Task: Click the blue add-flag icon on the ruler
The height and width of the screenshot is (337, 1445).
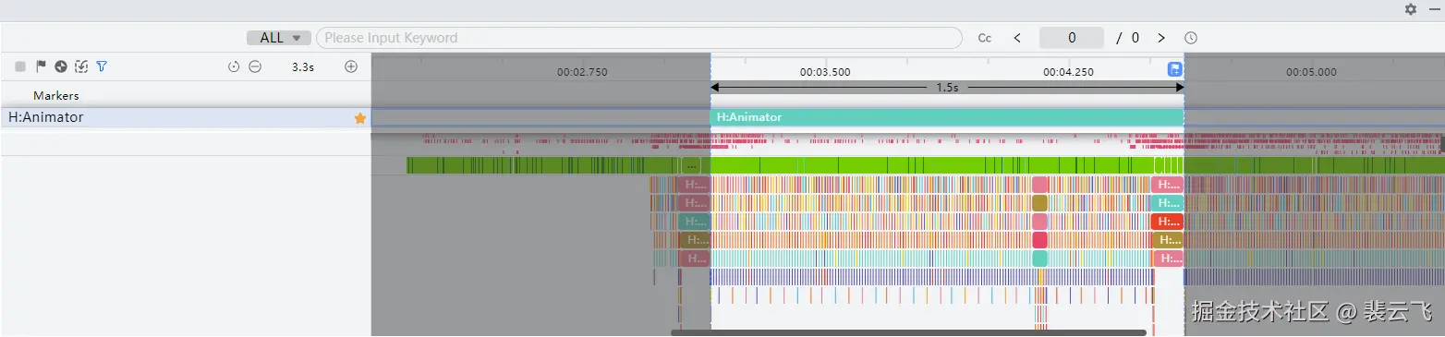Action: (1175, 69)
